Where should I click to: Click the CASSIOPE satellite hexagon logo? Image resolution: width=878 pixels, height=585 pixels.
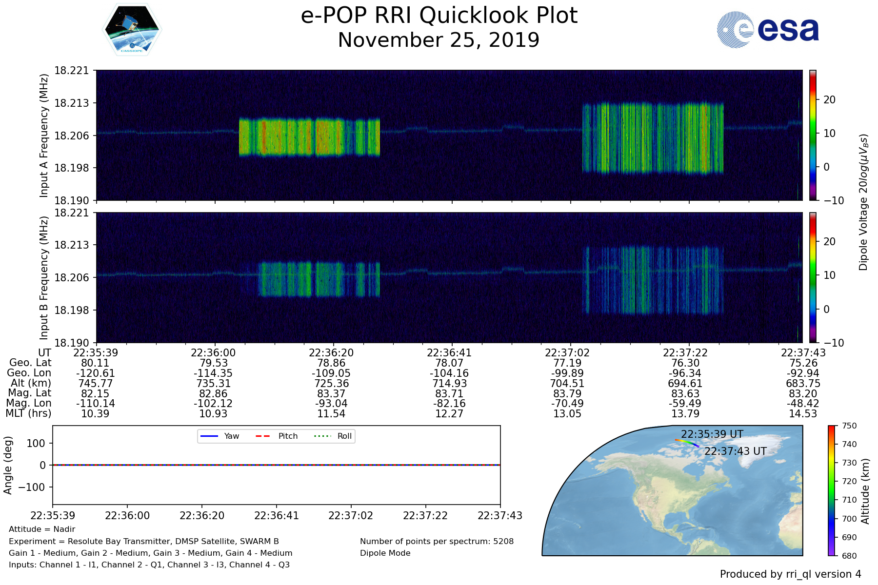(x=132, y=30)
